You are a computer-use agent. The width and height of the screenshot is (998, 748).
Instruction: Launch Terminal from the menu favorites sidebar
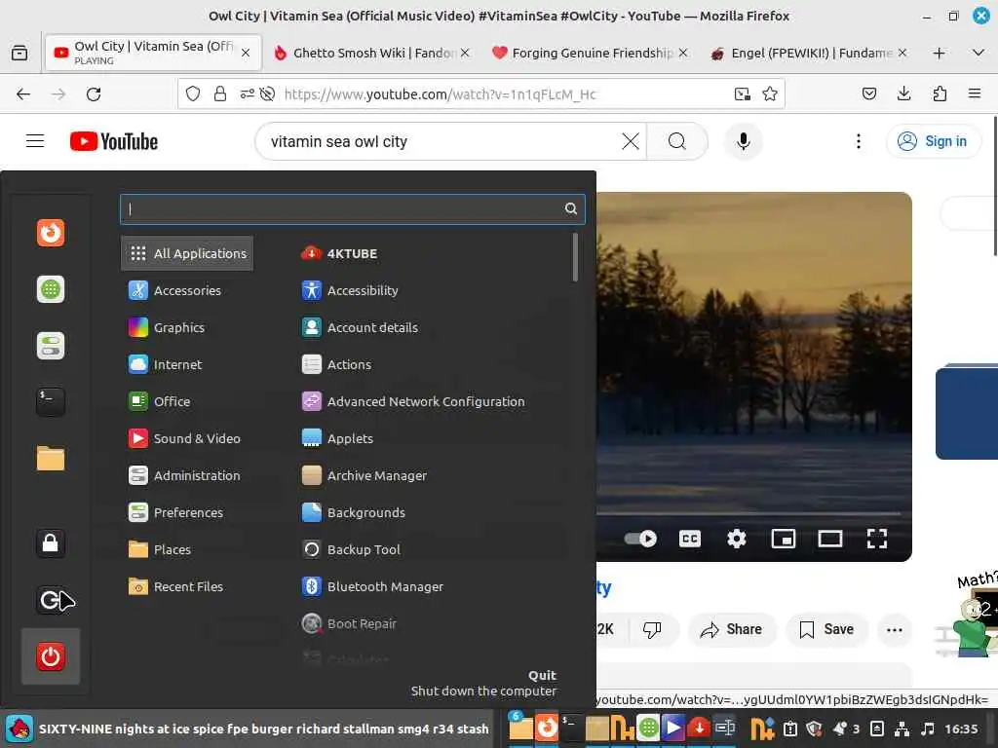[x=51, y=402]
